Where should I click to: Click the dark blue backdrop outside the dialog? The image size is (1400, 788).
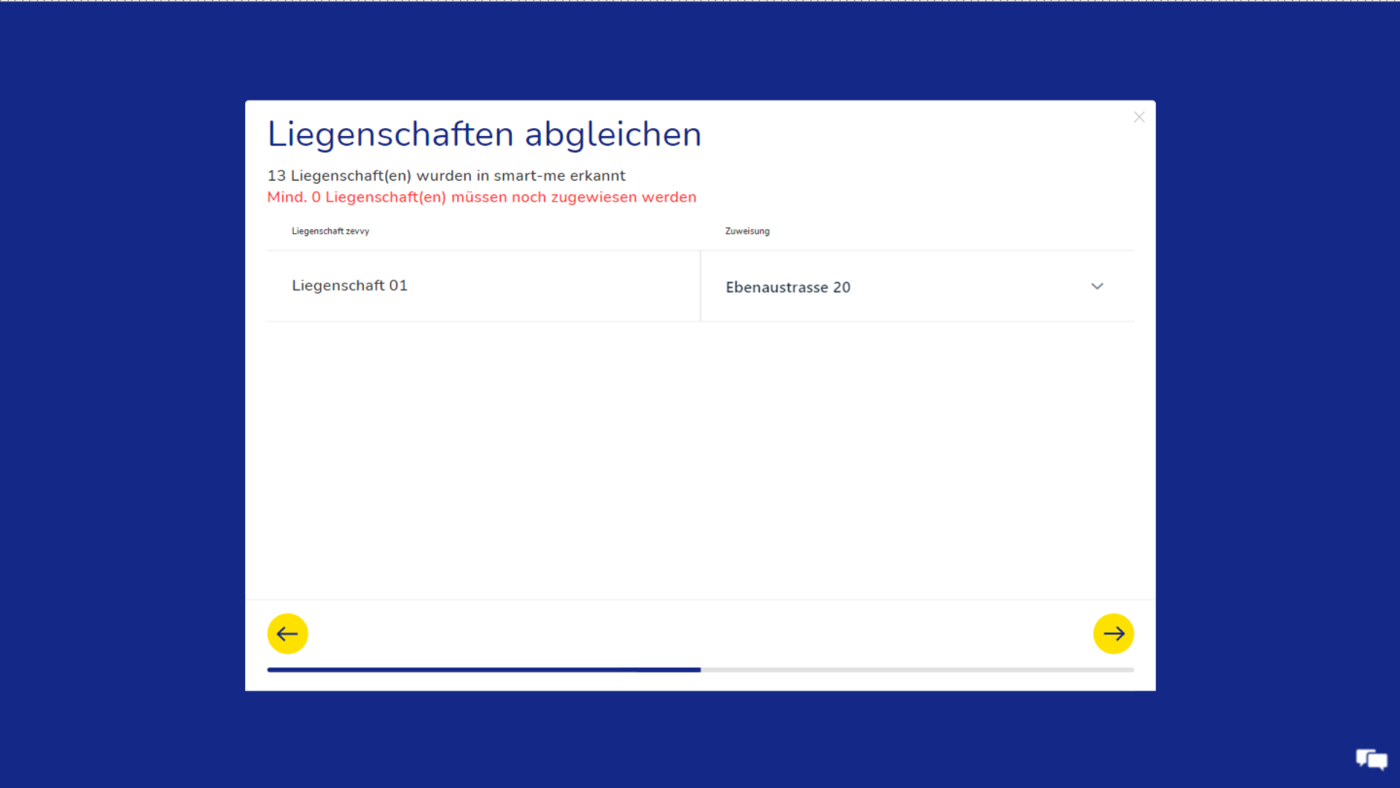pyautogui.click(x=117, y=393)
